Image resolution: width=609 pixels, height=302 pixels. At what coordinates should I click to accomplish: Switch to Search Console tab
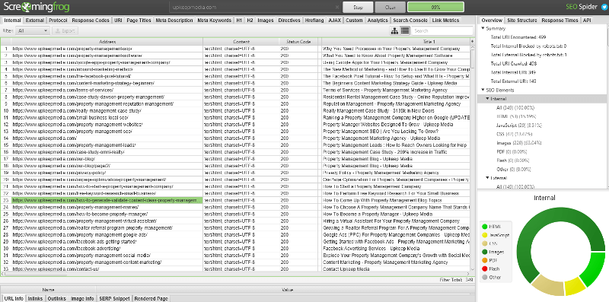pos(410,21)
